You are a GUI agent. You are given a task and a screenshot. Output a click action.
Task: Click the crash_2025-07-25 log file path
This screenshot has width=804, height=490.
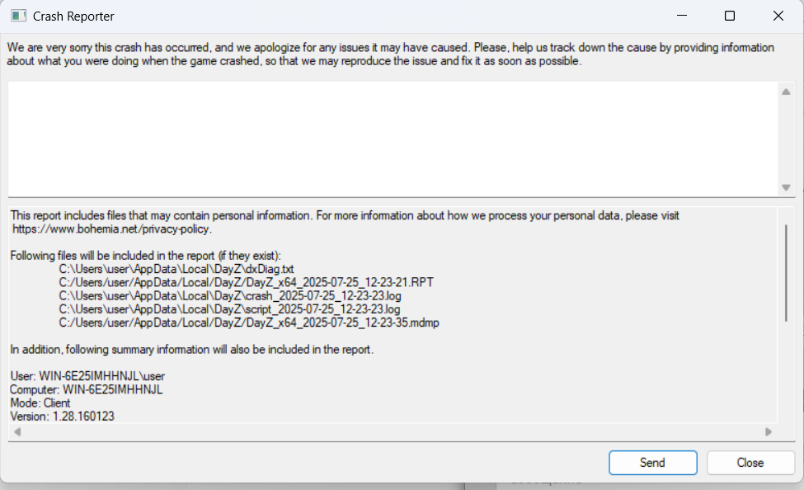click(230, 295)
